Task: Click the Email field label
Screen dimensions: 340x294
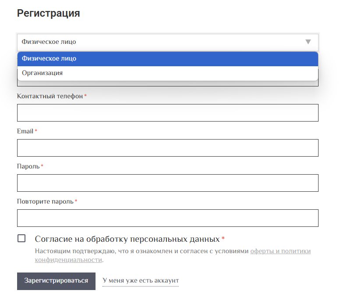Action: coord(25,131)
